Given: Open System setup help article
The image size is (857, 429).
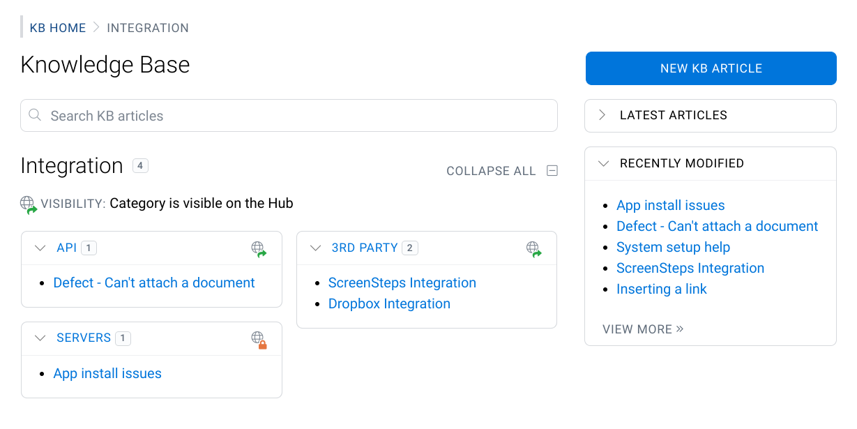Looking at the screenshot, I should tap(673, 248).
